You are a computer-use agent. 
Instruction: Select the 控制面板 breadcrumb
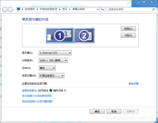30,9
